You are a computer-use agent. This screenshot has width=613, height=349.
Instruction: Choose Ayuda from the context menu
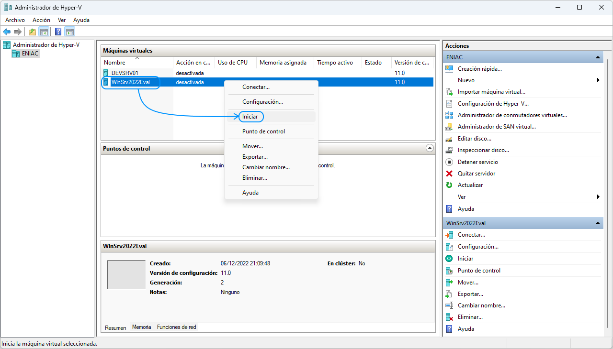click(271, 193)
